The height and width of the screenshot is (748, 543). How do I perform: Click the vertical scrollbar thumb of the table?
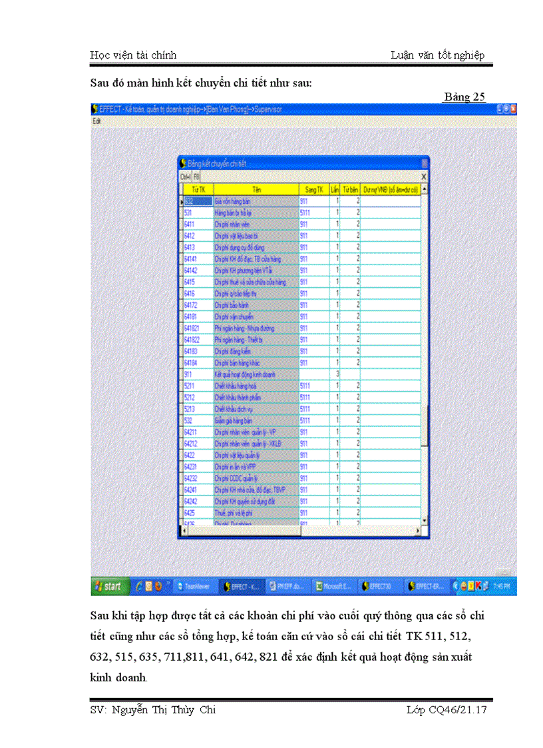(x=425, y=426)
